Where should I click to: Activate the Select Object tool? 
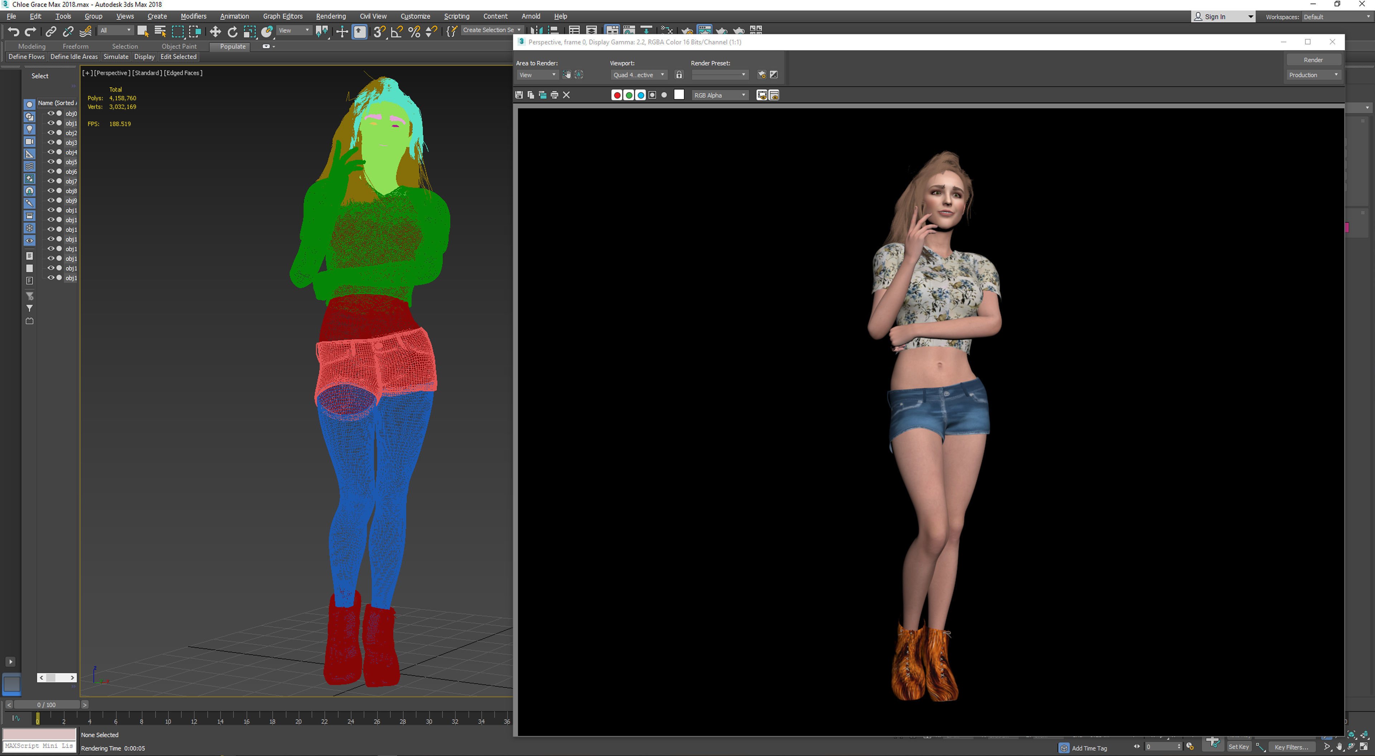pos(143,31)
